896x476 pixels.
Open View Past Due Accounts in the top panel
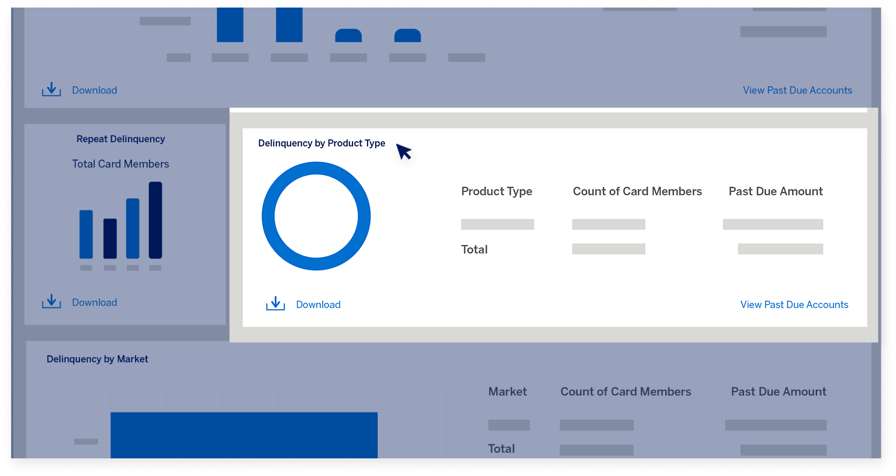[x=797, y=90]
